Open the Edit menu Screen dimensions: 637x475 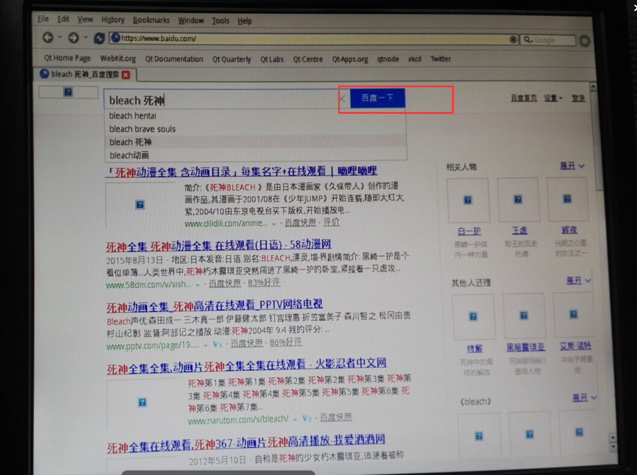(x=63, y=19)
